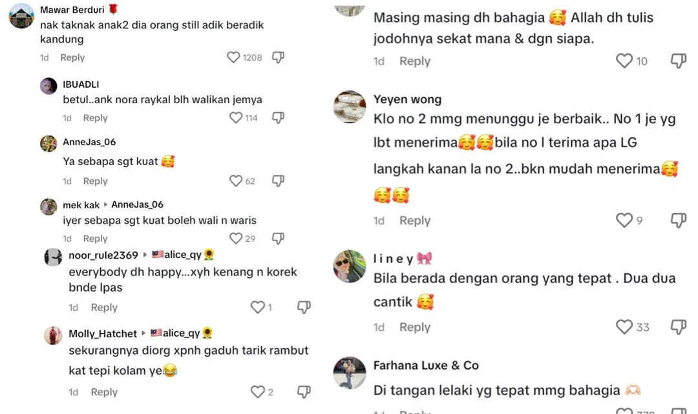
Task: Reply to Molly_Hatchet's comment
Action: [104, 392]
